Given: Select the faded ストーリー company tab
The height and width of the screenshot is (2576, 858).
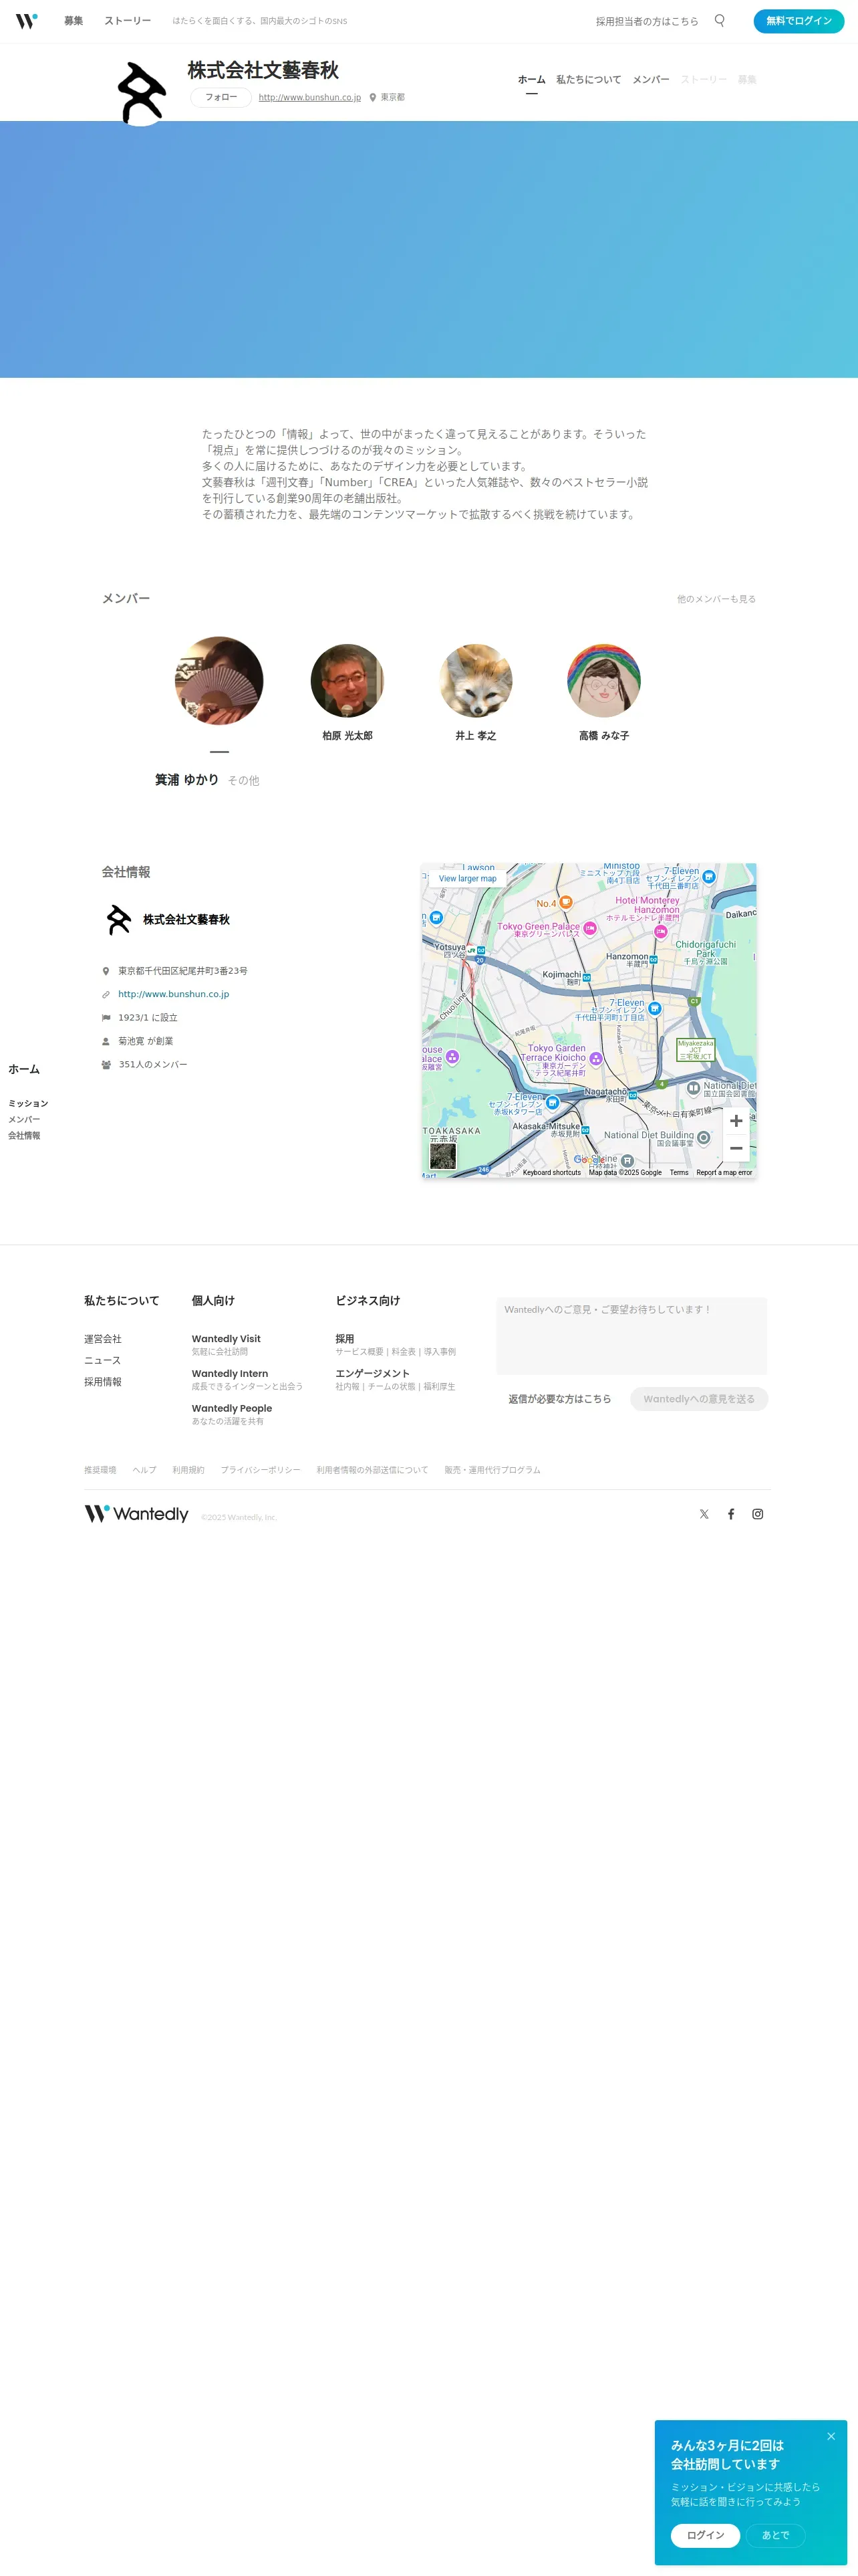Looking at the screenshot, I should coord(703,80).
